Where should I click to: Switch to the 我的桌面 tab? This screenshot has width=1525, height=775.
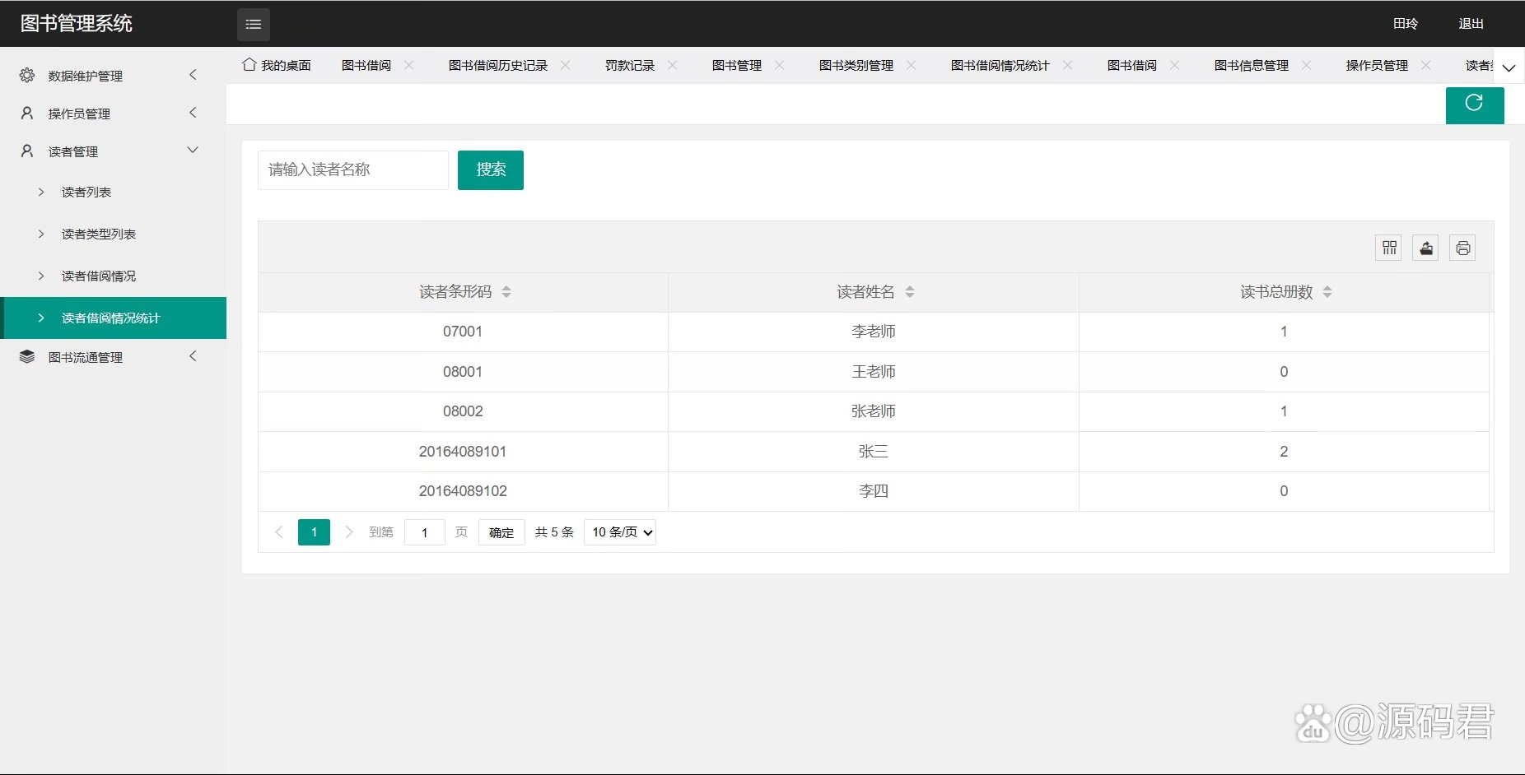(x=277, y=65)
